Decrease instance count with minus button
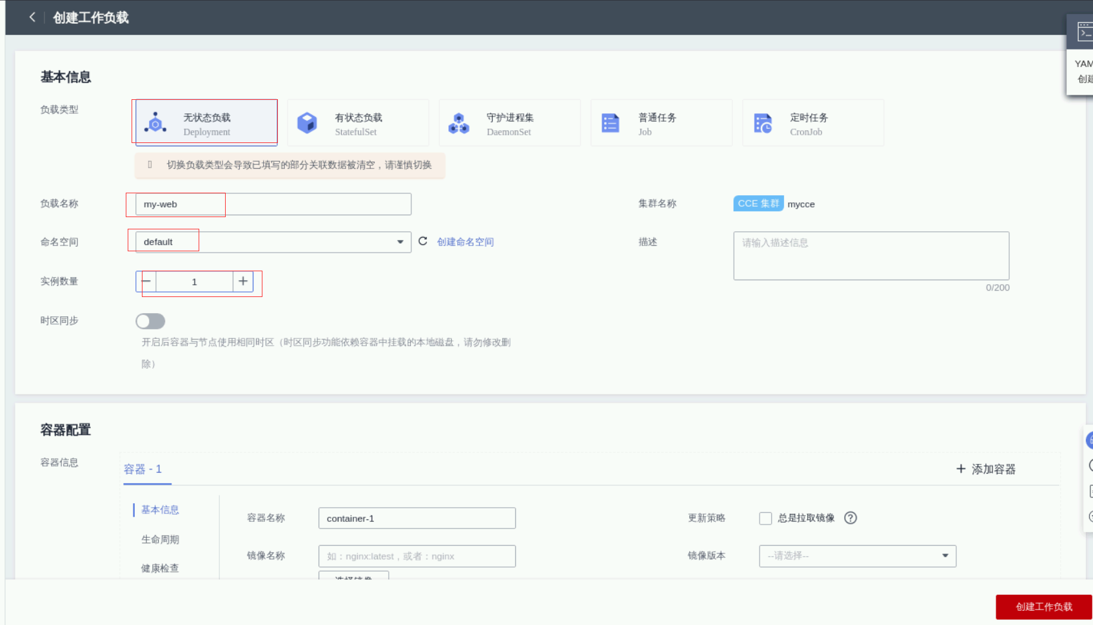 [146, 282]
